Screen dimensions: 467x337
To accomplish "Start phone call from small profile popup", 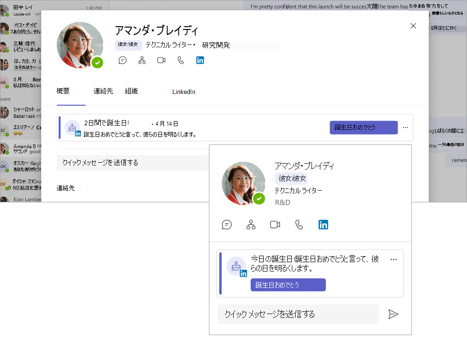I will (x=299, y=225).
